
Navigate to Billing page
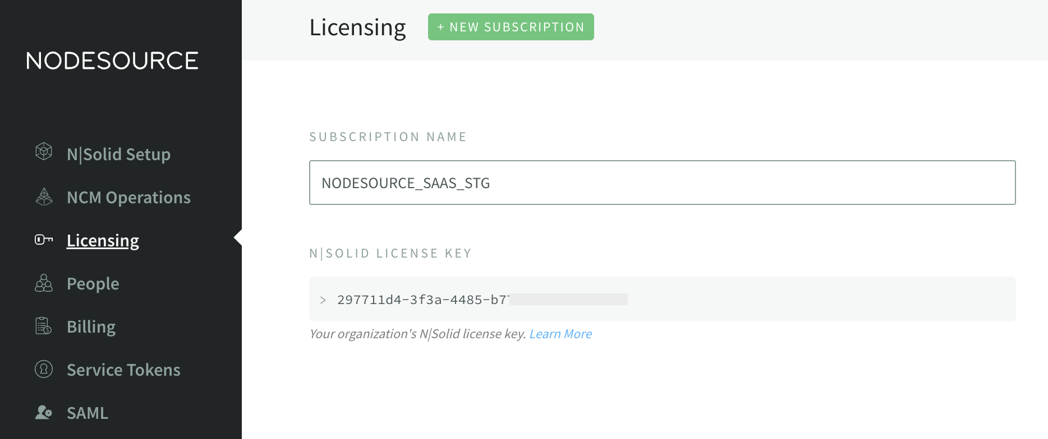[91, 327]
